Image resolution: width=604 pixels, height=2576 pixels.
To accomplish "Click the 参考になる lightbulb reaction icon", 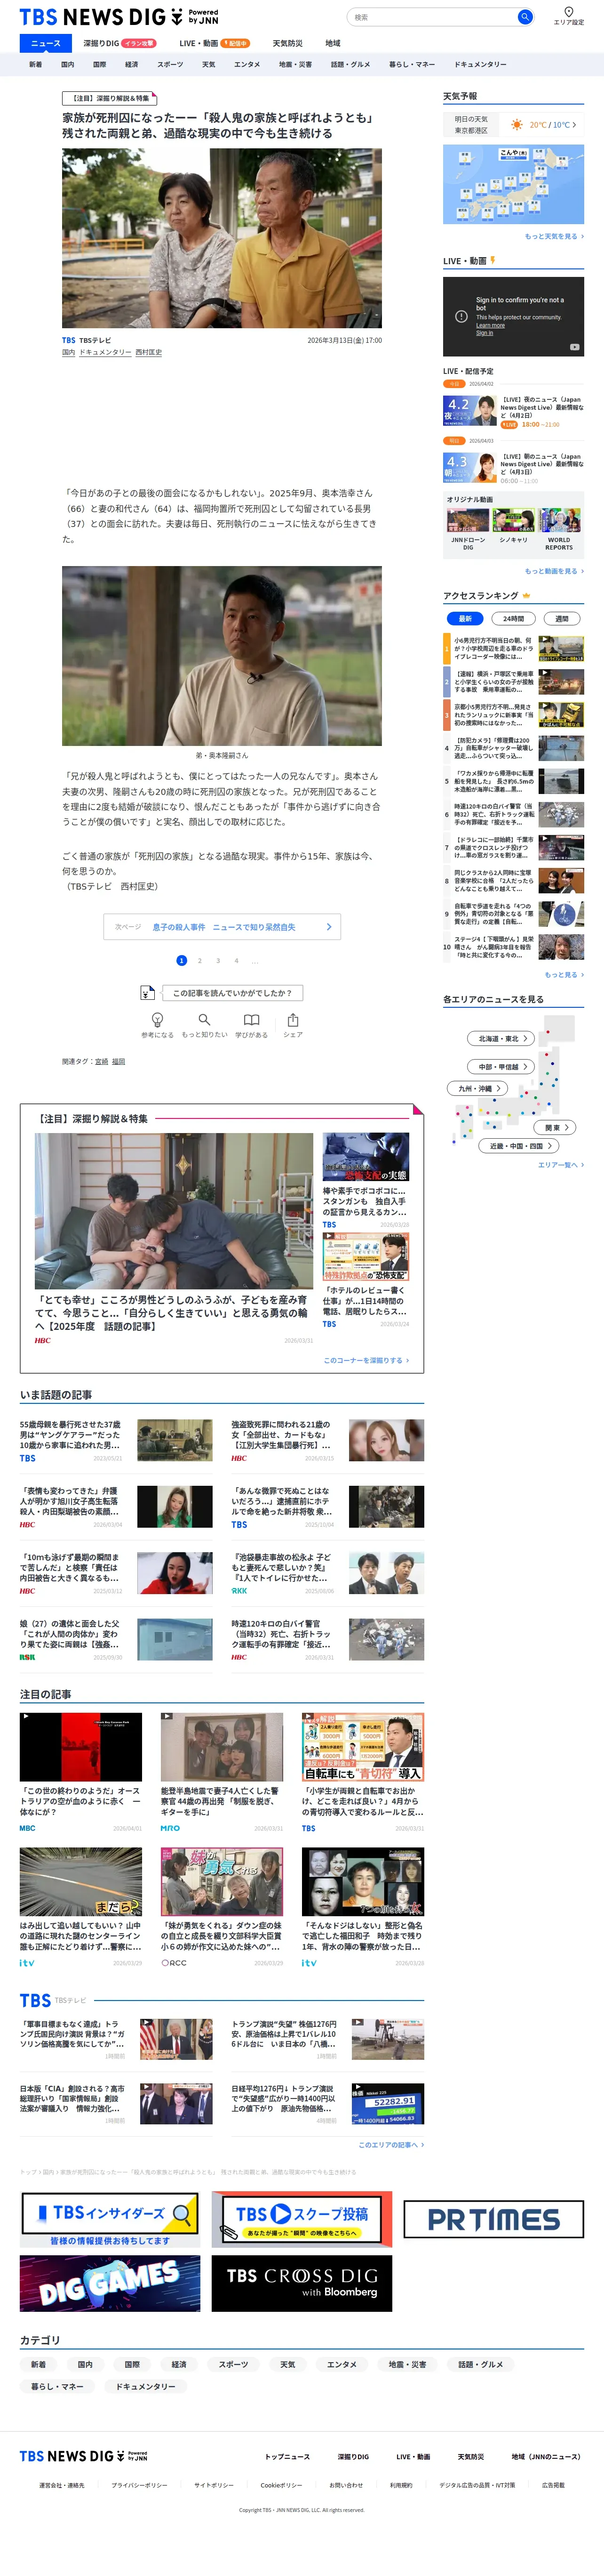I will pos(157,1020).
